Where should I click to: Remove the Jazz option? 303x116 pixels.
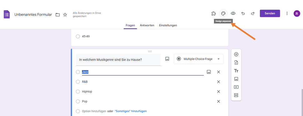pos(218,72)
